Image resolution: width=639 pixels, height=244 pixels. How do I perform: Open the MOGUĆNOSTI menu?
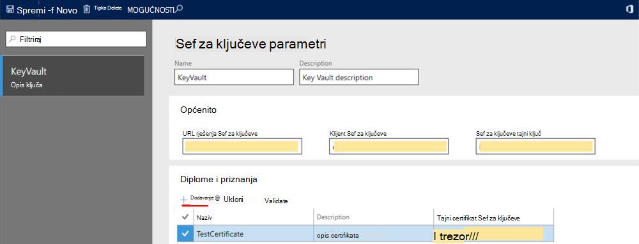(151, 10)
